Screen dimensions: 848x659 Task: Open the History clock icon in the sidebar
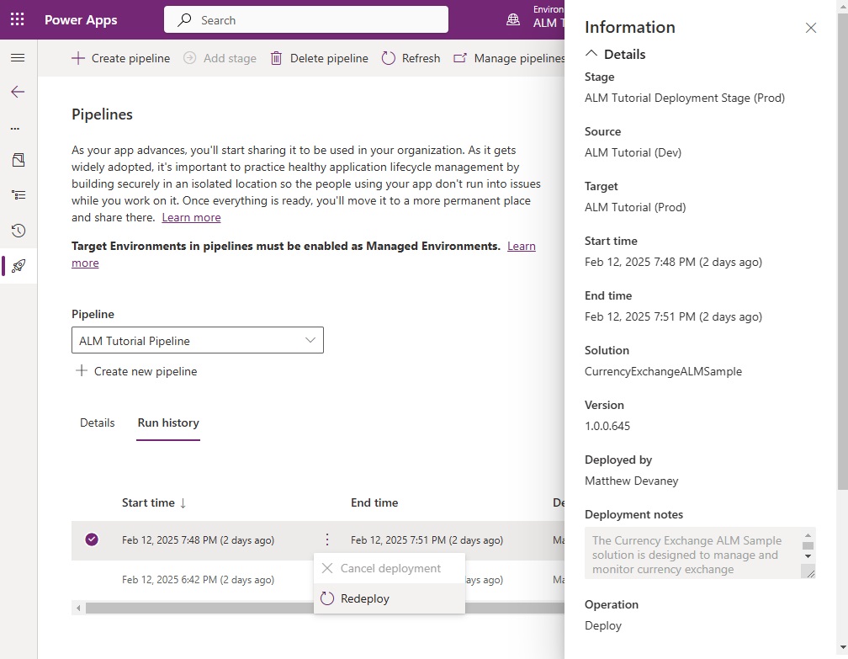click(19, 231)
